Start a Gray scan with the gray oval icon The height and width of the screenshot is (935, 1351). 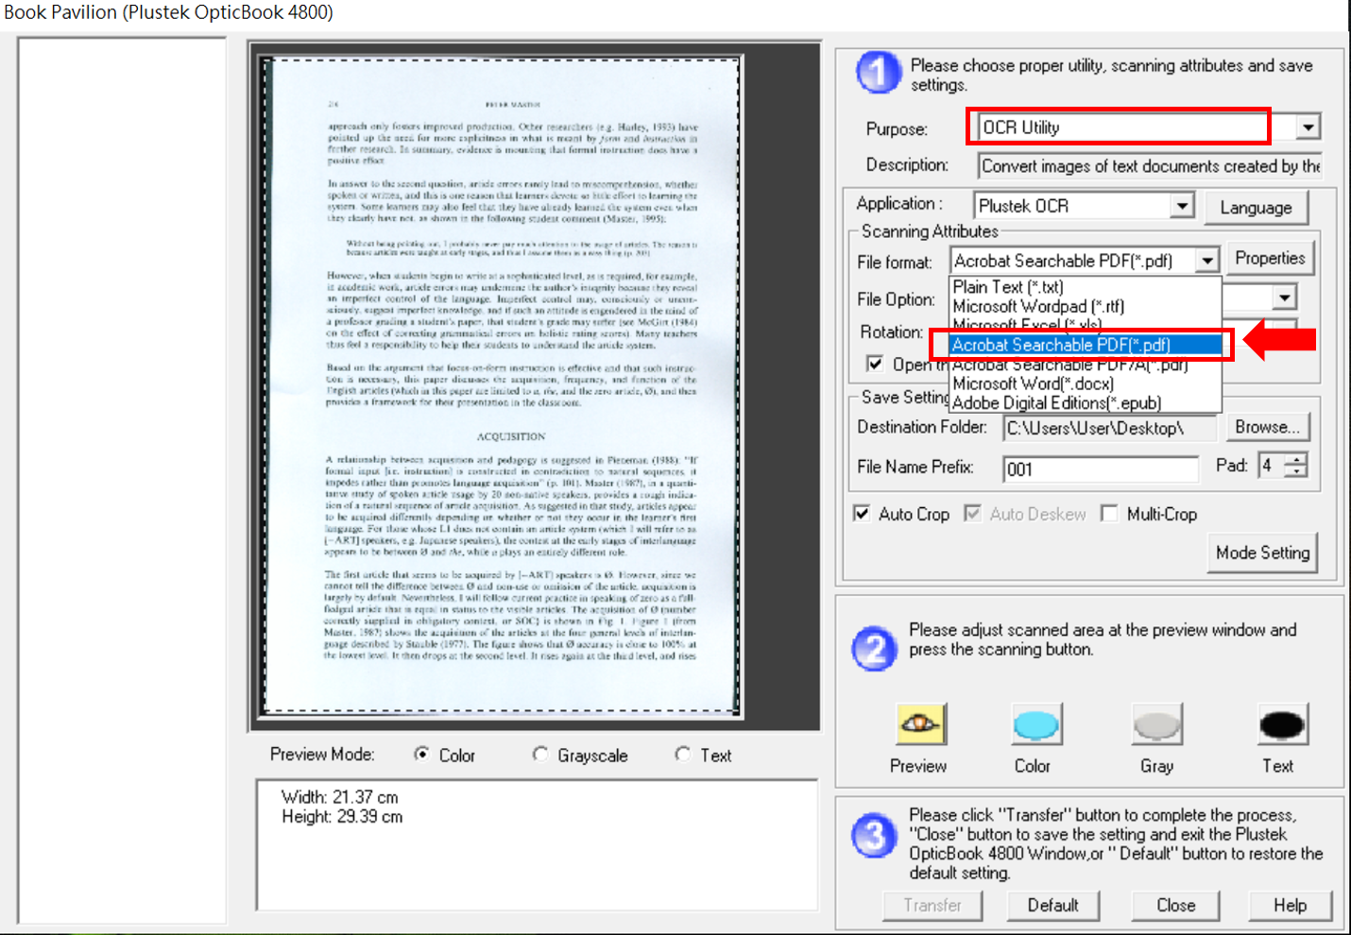(1156, 725)
